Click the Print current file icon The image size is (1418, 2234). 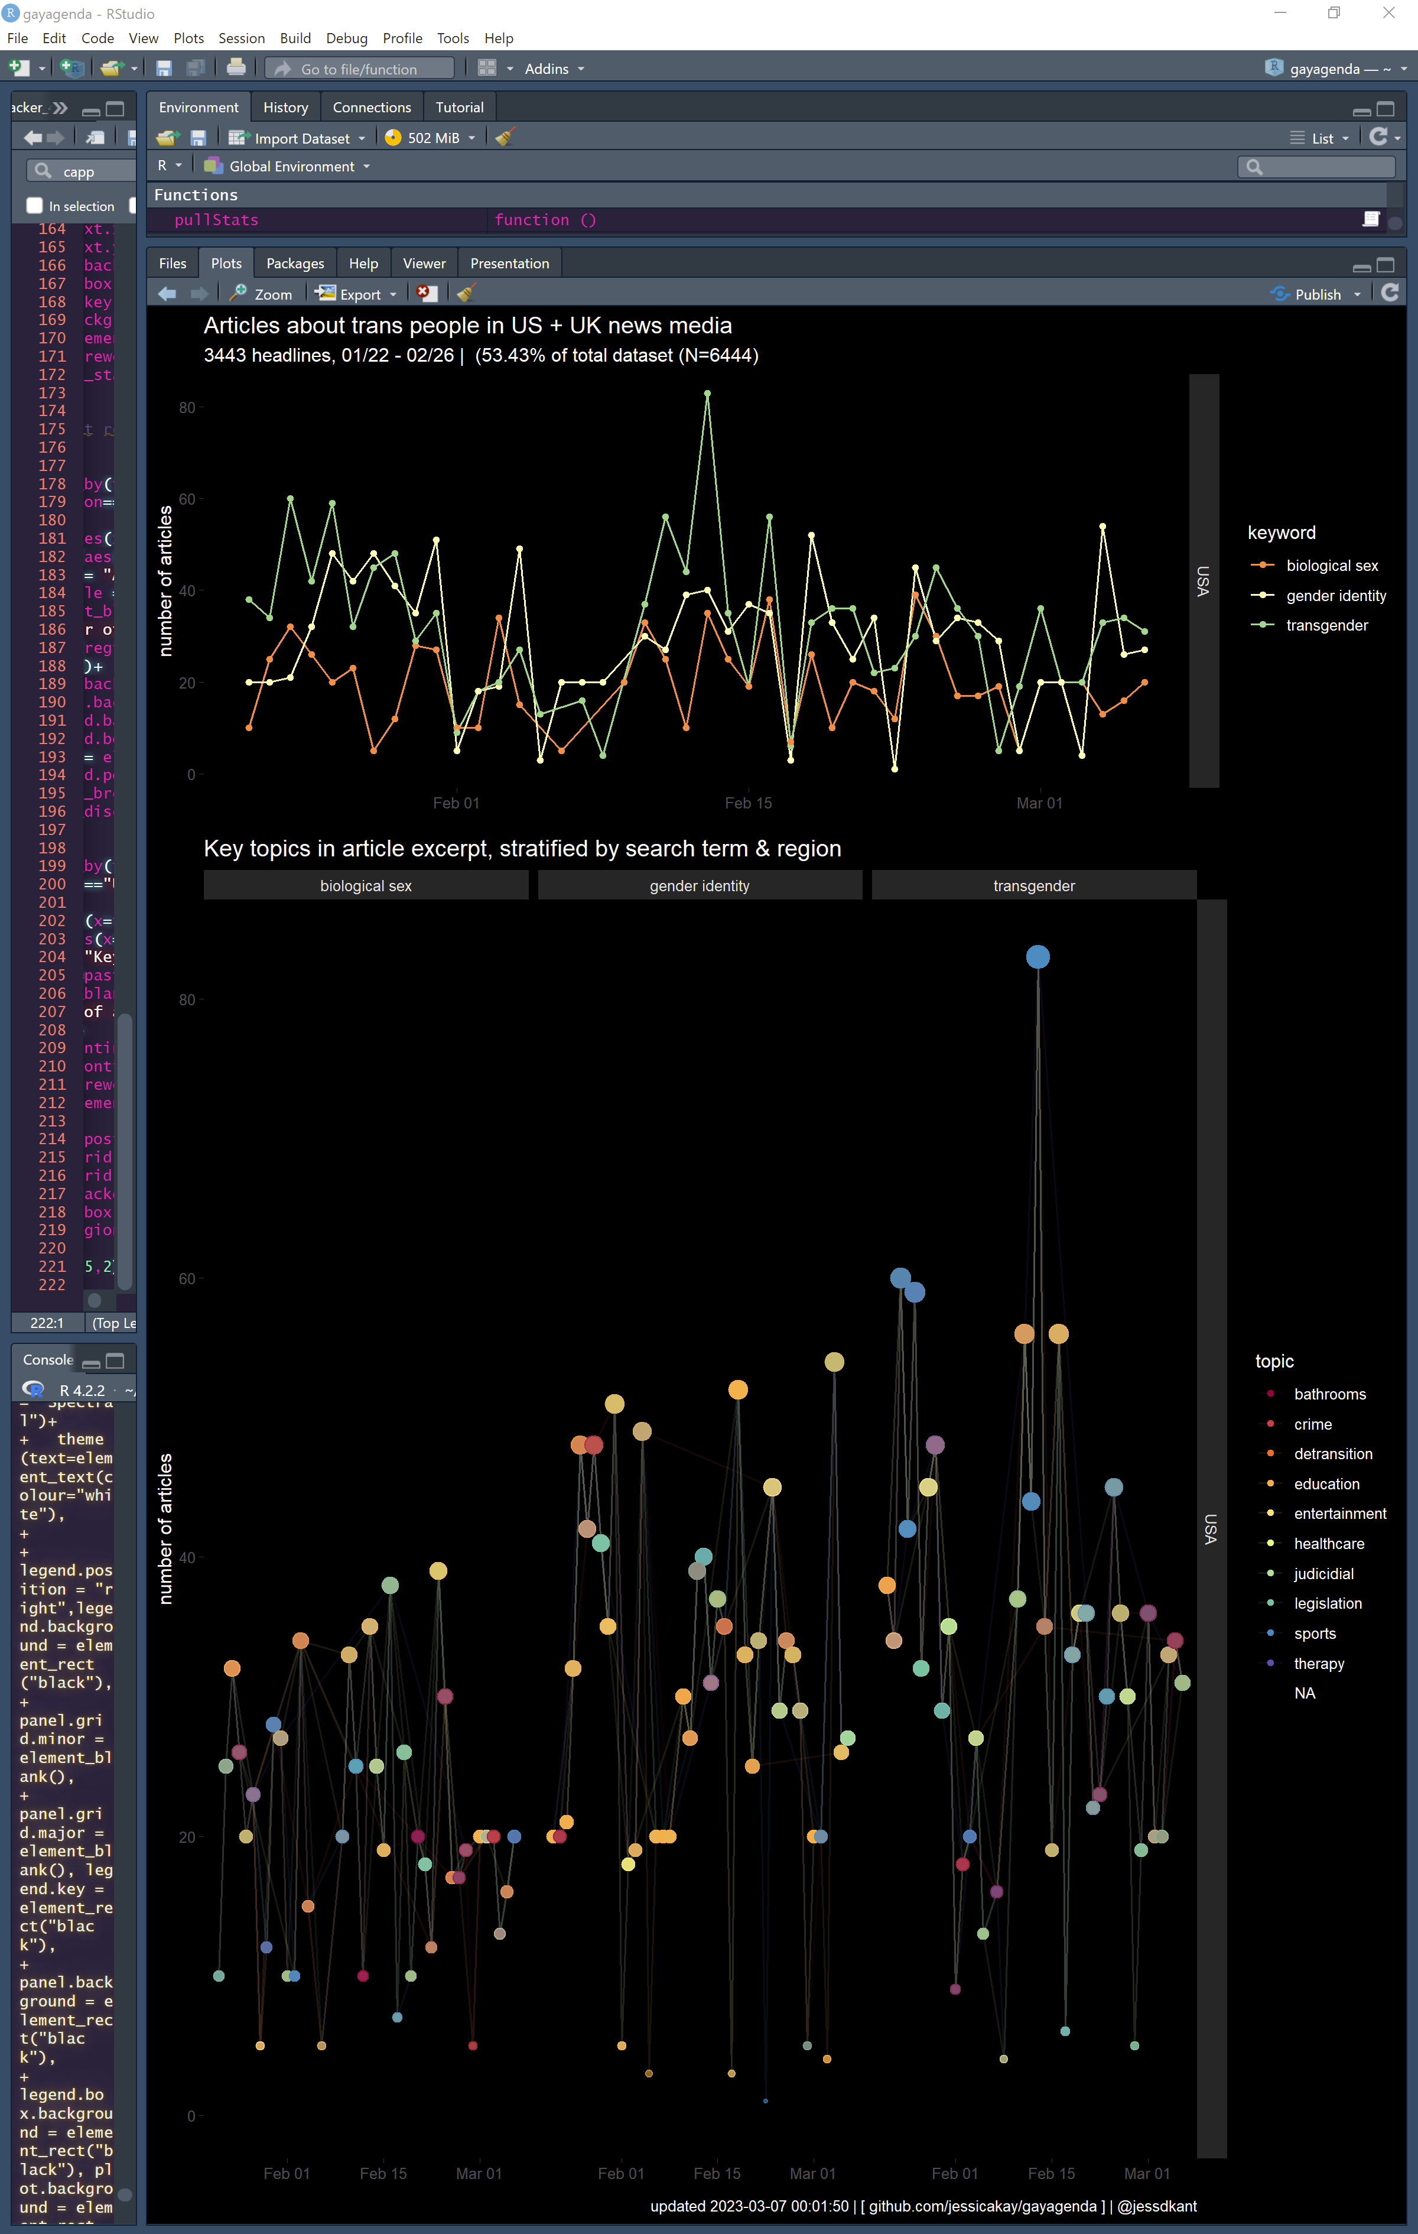point(236,69)
